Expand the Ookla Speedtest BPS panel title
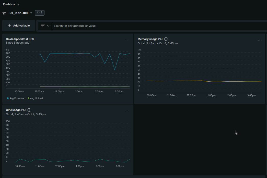267x178 pixels. tap(20, 39)
